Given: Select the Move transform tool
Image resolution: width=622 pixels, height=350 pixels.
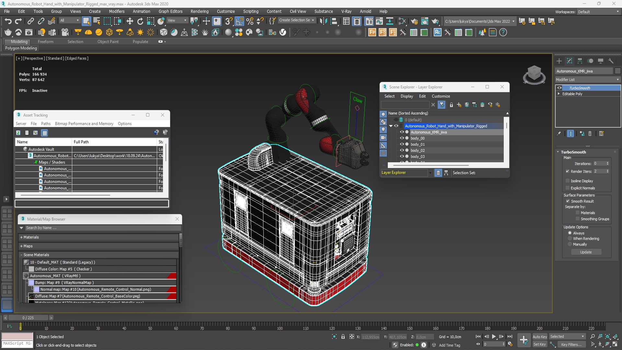Looking at the screenshot, I should click(130, 21).
